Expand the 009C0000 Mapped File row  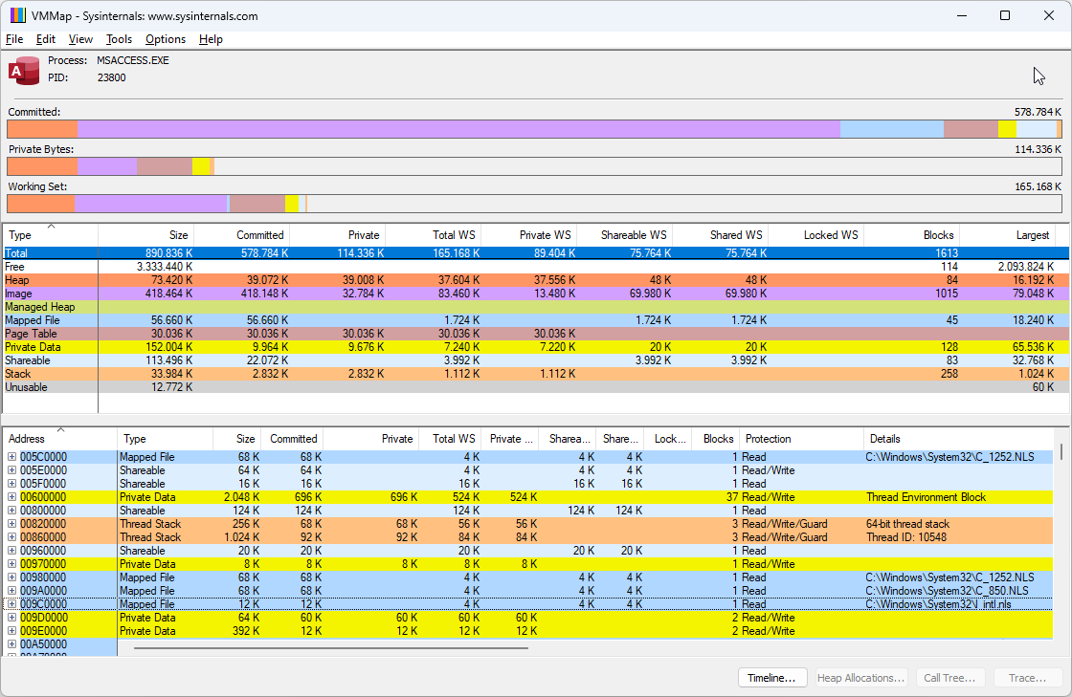pyautogui.click(x=12, y=604)
